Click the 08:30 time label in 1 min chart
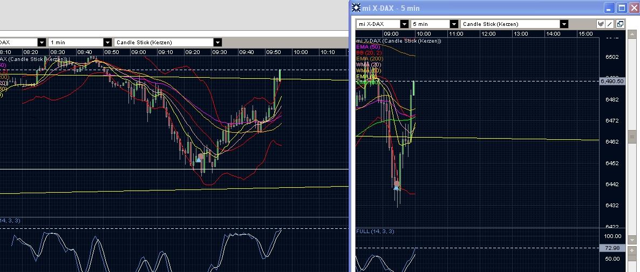 pos(57,52)
